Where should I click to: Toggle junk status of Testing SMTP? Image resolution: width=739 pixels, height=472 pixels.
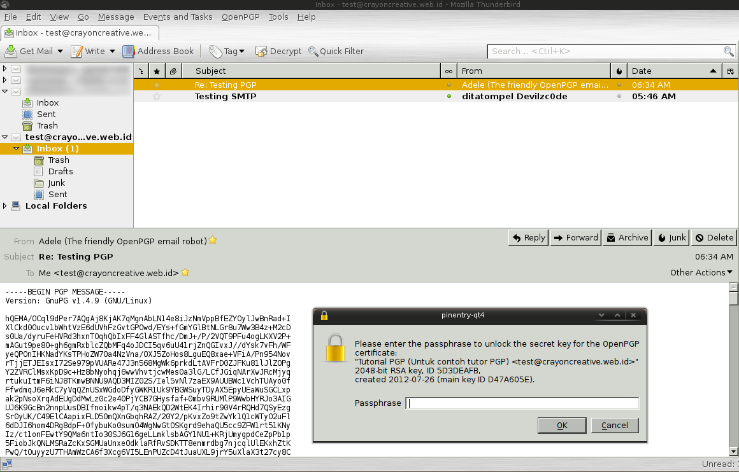[619, 97]
